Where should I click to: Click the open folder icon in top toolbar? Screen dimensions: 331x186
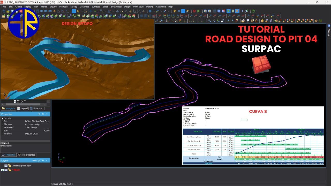(8, 11)
